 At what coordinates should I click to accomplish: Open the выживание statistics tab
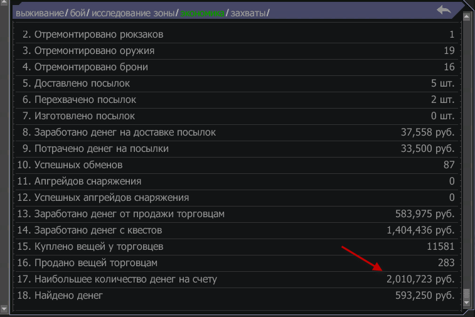[x=40, y=13]
